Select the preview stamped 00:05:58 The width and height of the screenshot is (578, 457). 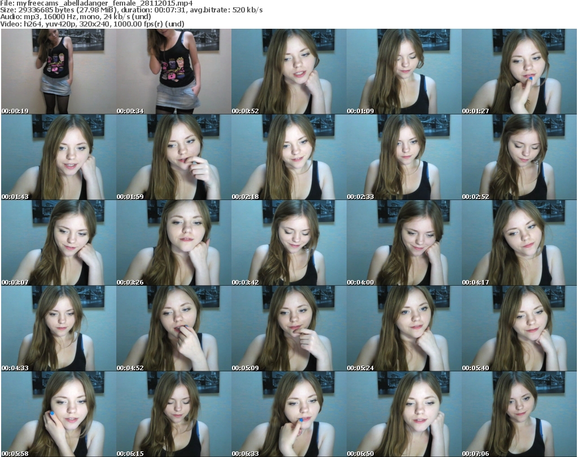(x=59, y=414)
